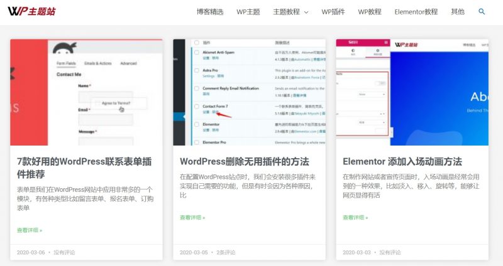503x266 pixels.
Task: Click 查看详细 under contact form plugins article
Action: (x=30, y=230)
